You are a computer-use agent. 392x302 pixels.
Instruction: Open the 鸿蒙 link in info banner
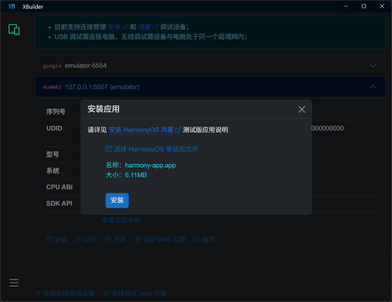point(144,27)
